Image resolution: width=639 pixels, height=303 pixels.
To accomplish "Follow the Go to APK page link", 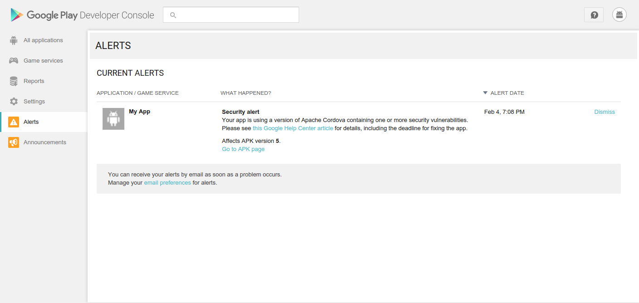I will [x=243, y=149].
